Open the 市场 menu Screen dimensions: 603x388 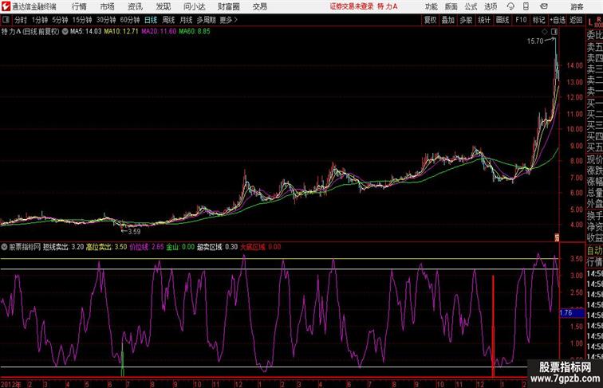(108, 6)
